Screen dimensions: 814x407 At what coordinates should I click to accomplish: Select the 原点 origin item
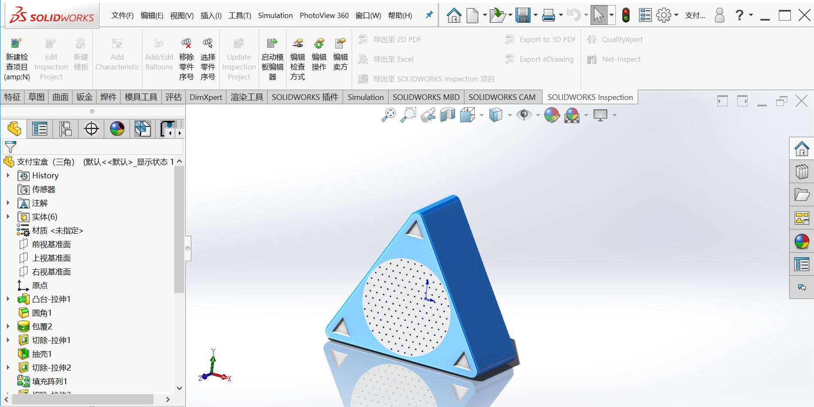(x=39, y=285)
